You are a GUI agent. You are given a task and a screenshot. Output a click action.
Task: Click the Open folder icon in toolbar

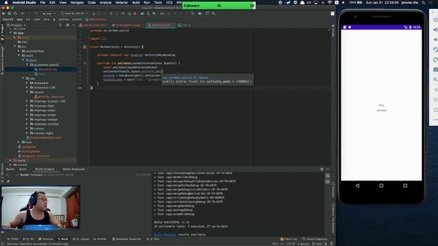point(3,14)
